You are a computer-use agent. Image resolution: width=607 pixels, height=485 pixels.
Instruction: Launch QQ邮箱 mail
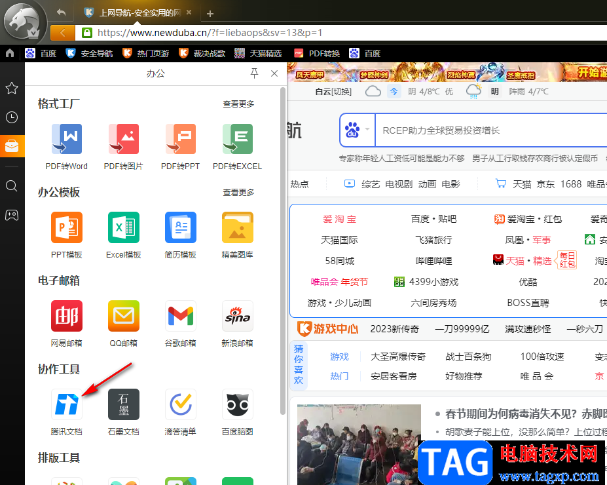[124, 324]
